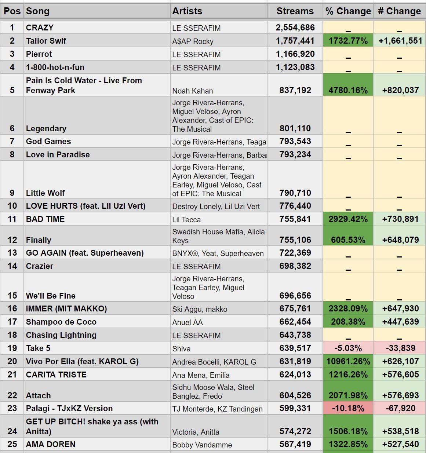Image resolution: width=426 pixels, height=453 pixels.
Task: Select the BAD TIME song cell
Action: point(97,219)
